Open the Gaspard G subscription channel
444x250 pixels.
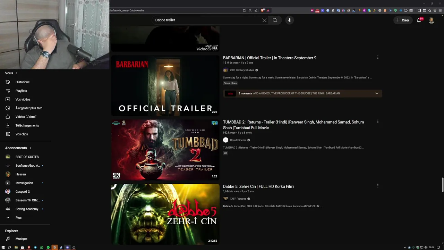[x=23, y=192]
